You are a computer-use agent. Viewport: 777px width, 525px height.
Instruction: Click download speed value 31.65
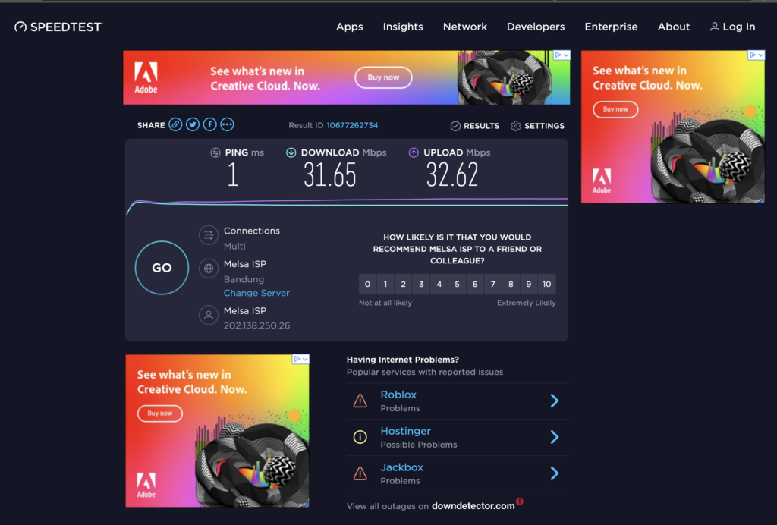coord(330,175)
